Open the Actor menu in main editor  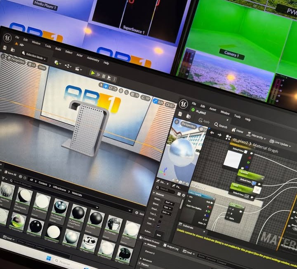tap(80, 55)
